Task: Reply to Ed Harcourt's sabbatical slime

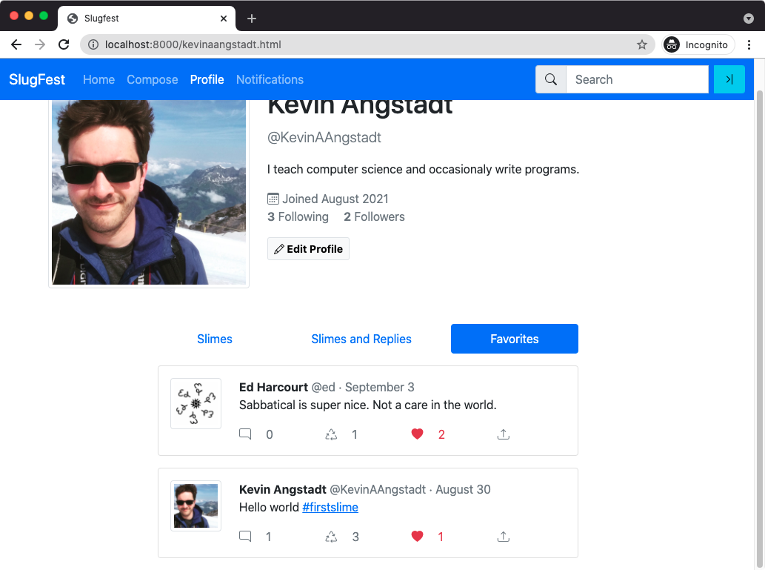Action: click(245, 434)
